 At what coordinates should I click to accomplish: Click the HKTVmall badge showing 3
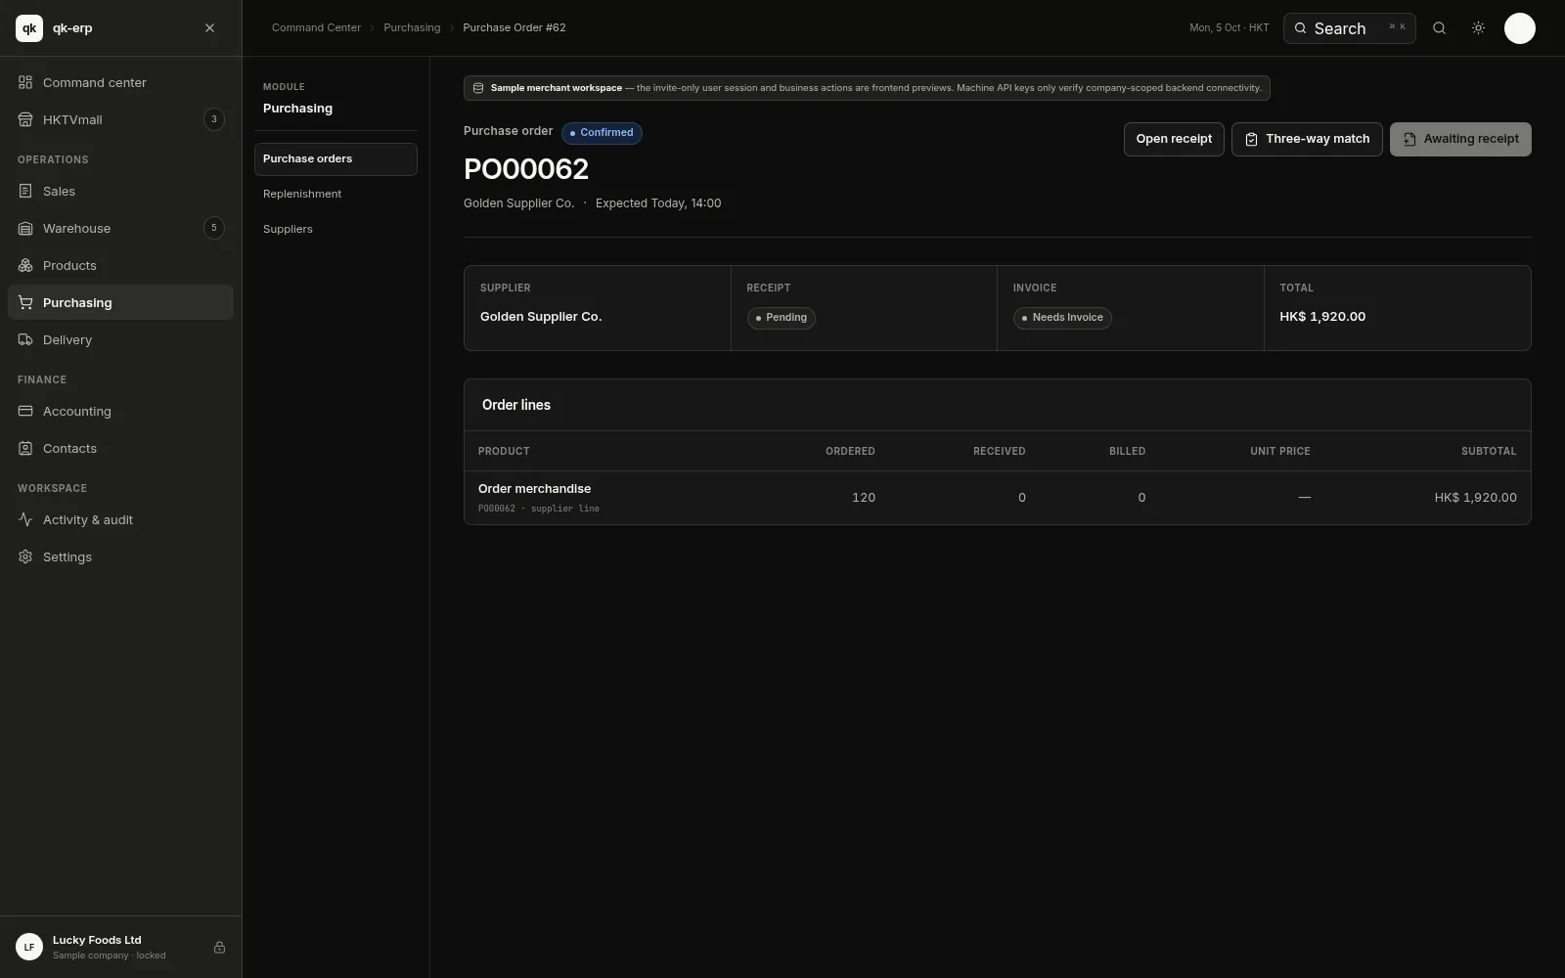pos(214,119)
